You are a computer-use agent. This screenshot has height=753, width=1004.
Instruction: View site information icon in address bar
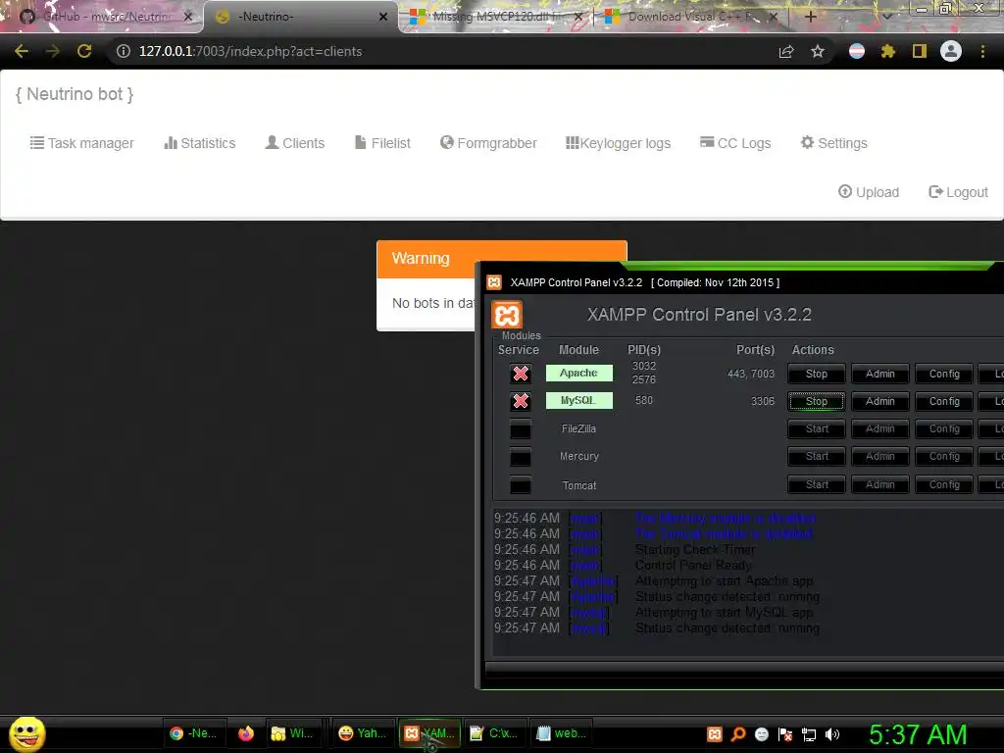pos(123,51)
